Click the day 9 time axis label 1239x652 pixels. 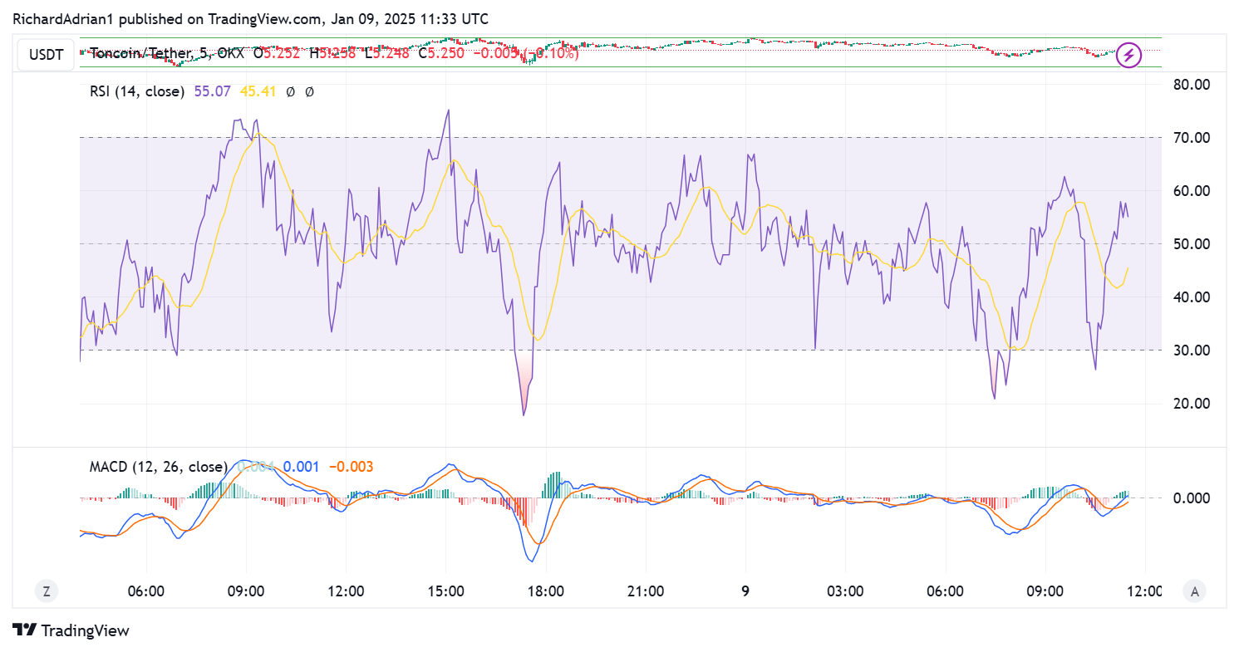tap(745, 591)
